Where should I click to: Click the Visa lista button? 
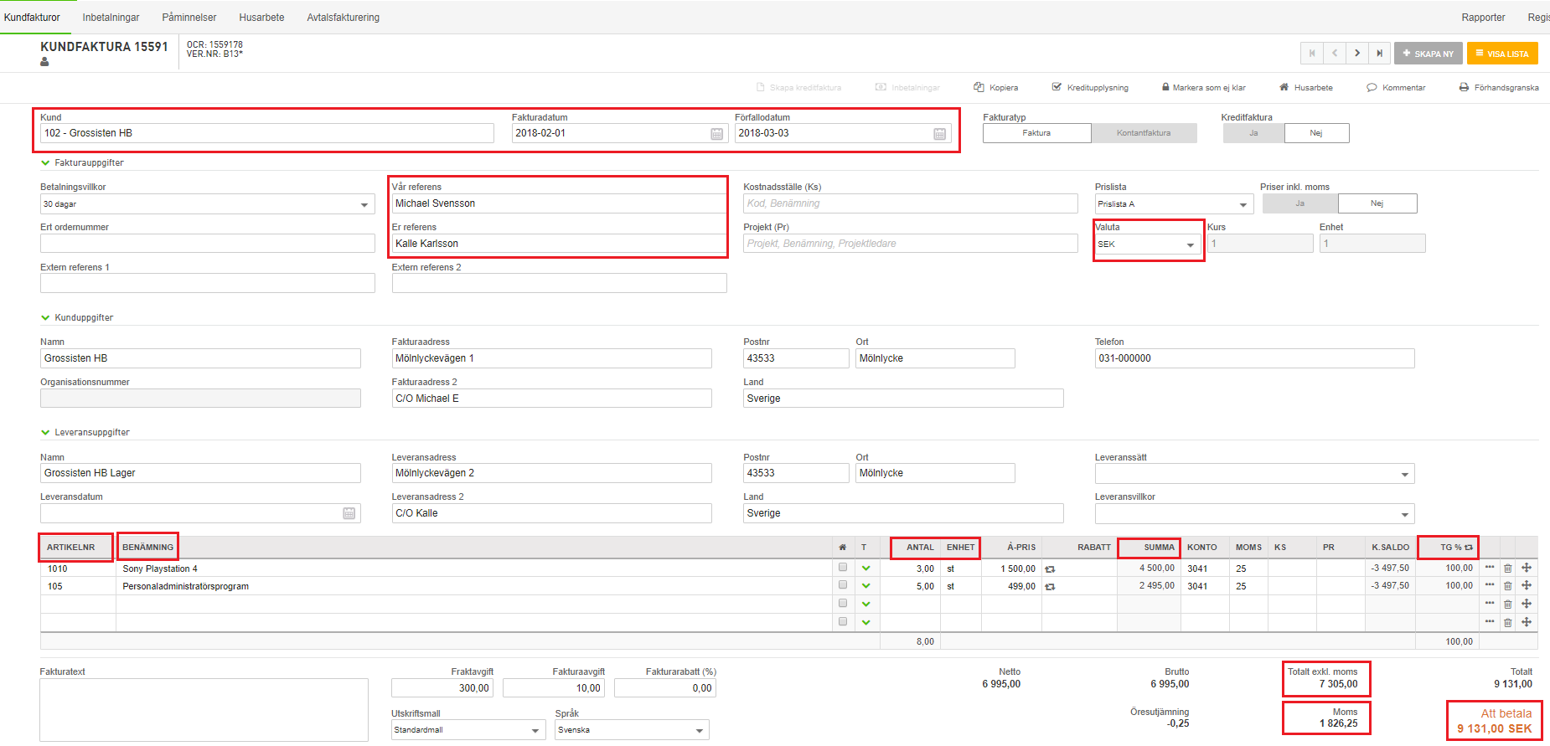pos(1502,54)
